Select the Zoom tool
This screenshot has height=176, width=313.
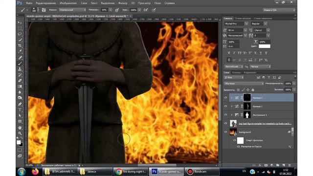click(x=20, y=133)
